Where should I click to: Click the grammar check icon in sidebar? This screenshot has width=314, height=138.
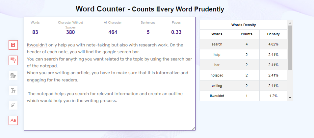pos(13,60)
